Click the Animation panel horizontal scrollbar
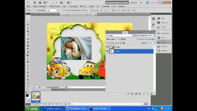Screen dimensions: 197x111 [x=107, y=104]
